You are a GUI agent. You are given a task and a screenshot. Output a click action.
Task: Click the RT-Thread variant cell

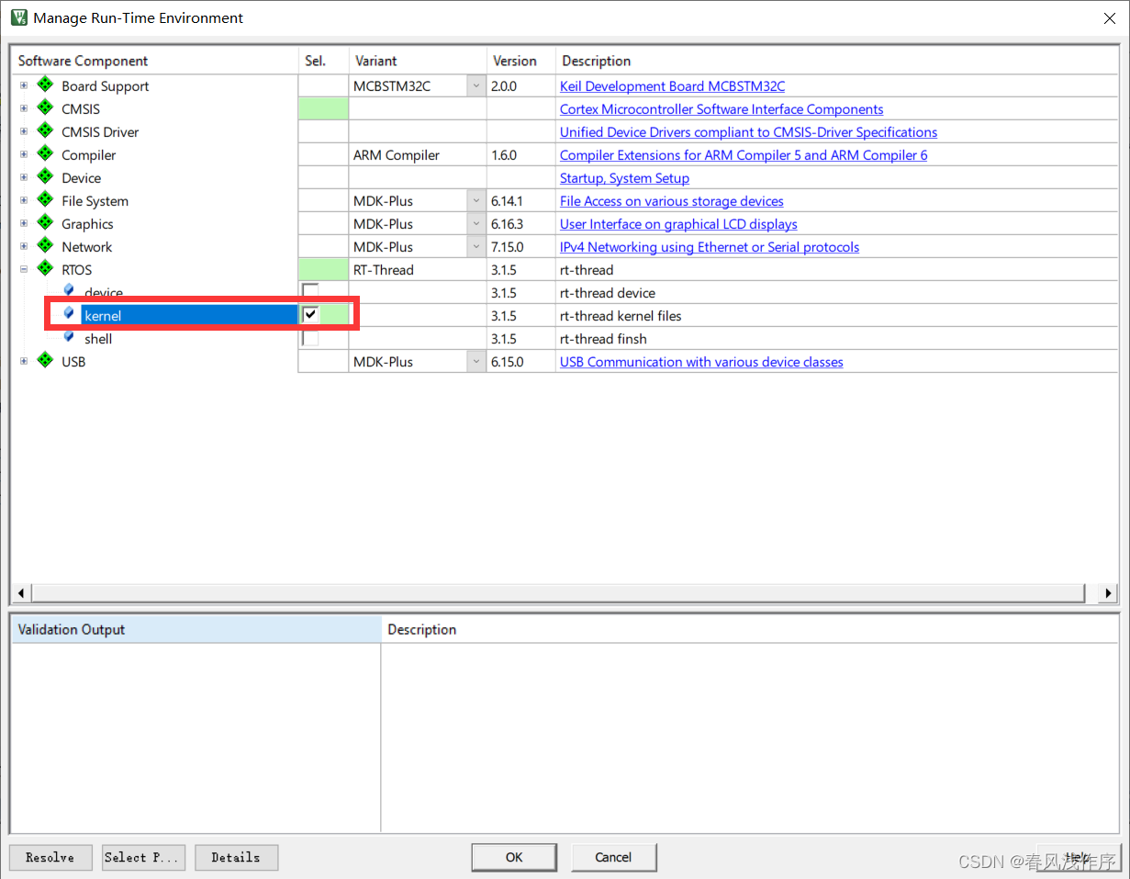418,270
